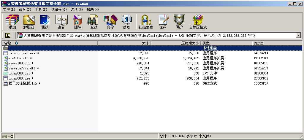Click the 扫描病毒 (Virus Scan) icon

146,20
